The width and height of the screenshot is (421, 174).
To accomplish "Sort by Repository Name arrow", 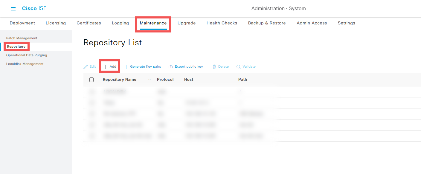I will (150, 80).
